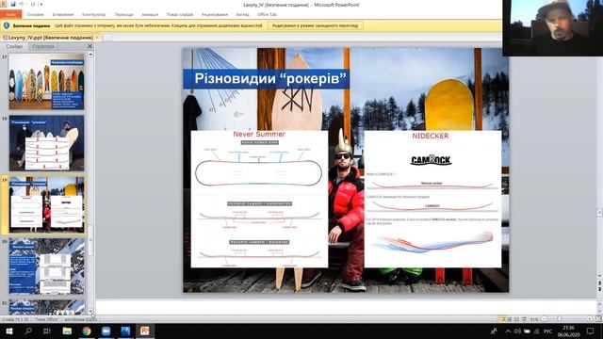Switch to the Рецензування ribbon tab
Viewport: 603px width, 339px height.
click(215, 15)
